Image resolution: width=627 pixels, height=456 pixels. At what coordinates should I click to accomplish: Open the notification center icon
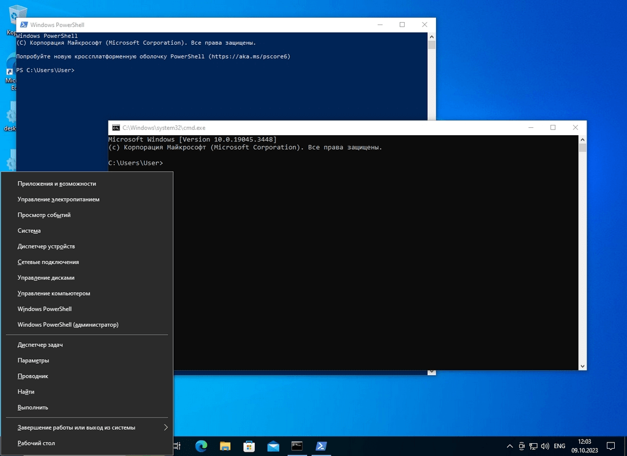pyautogui.click(x=610, y=446)
